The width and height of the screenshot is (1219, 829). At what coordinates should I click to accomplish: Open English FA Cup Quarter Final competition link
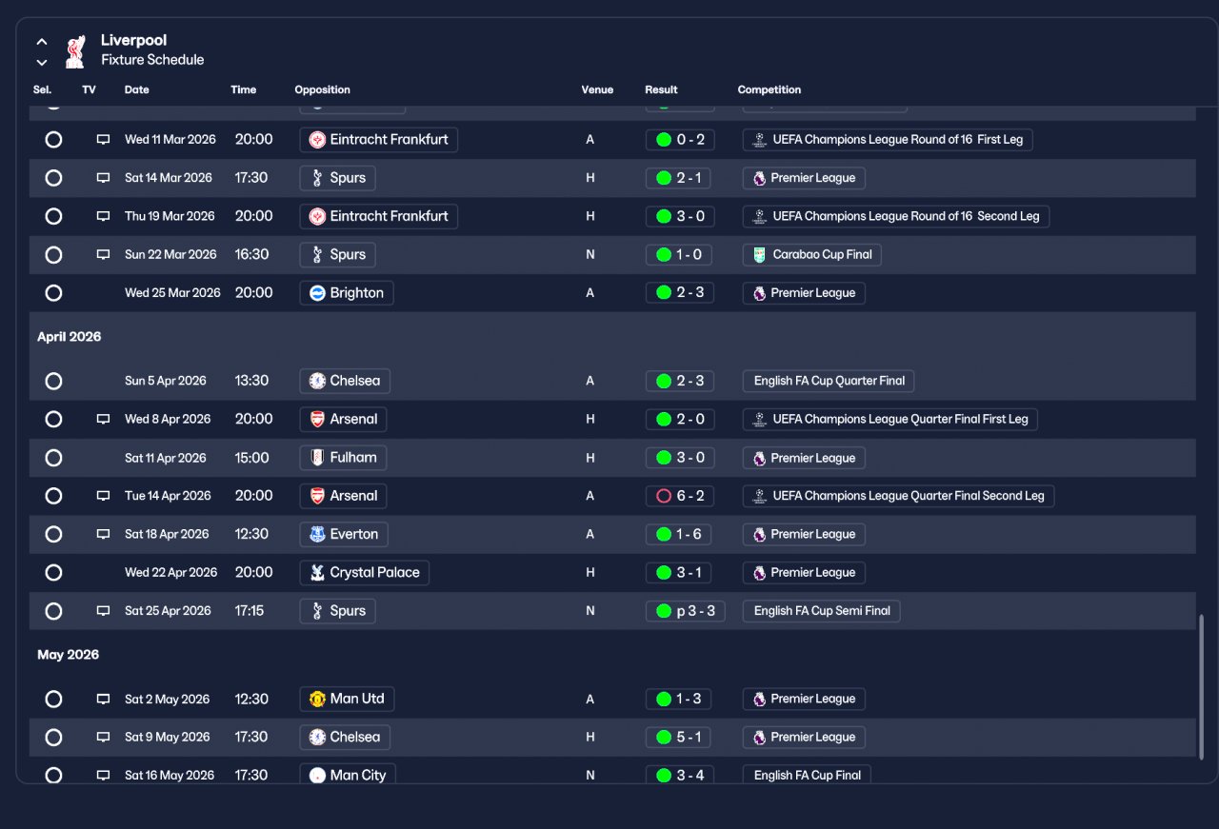coord(829,381)
